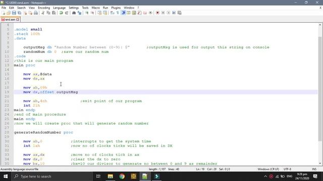Viewport: 323px width, 181px height.
Task: Click the UTF-8 encoding status field
Action: tap(287, 169)
